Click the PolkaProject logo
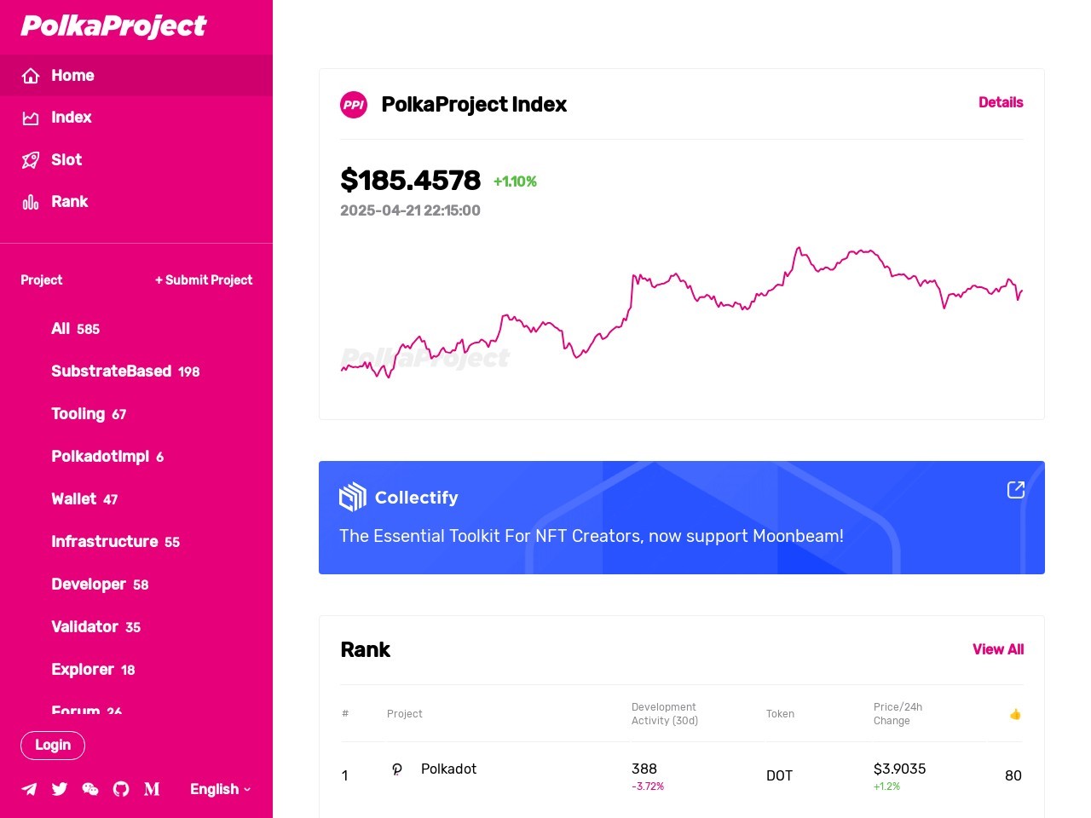Viewport: 1091px width, 818px height. pyautogui.click(x=113, y=26)
